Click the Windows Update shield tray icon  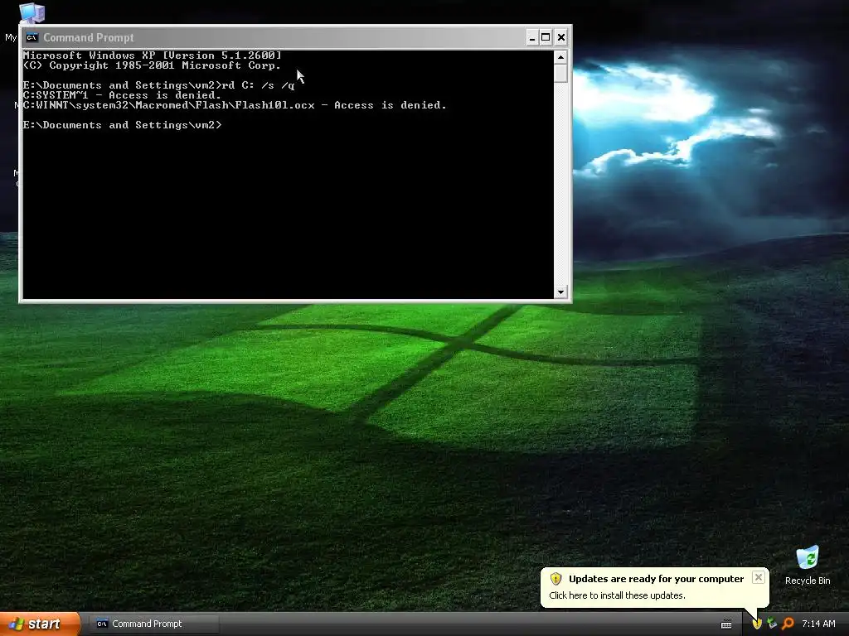pyautogui.click(x=757, y=624)
